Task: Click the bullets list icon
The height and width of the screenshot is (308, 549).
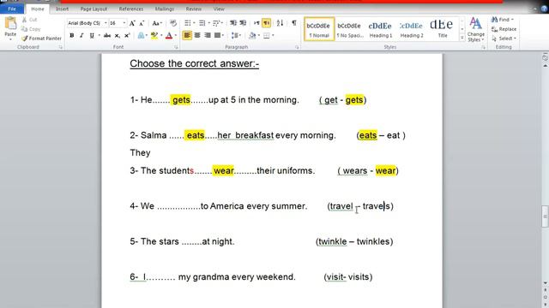Action: (188, 23)
